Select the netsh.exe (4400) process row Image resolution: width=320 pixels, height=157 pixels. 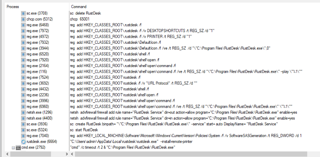37,118
